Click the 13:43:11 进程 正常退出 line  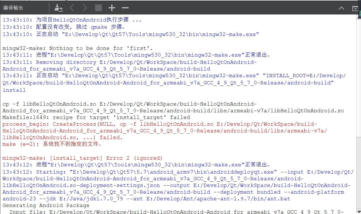[136, 55]
